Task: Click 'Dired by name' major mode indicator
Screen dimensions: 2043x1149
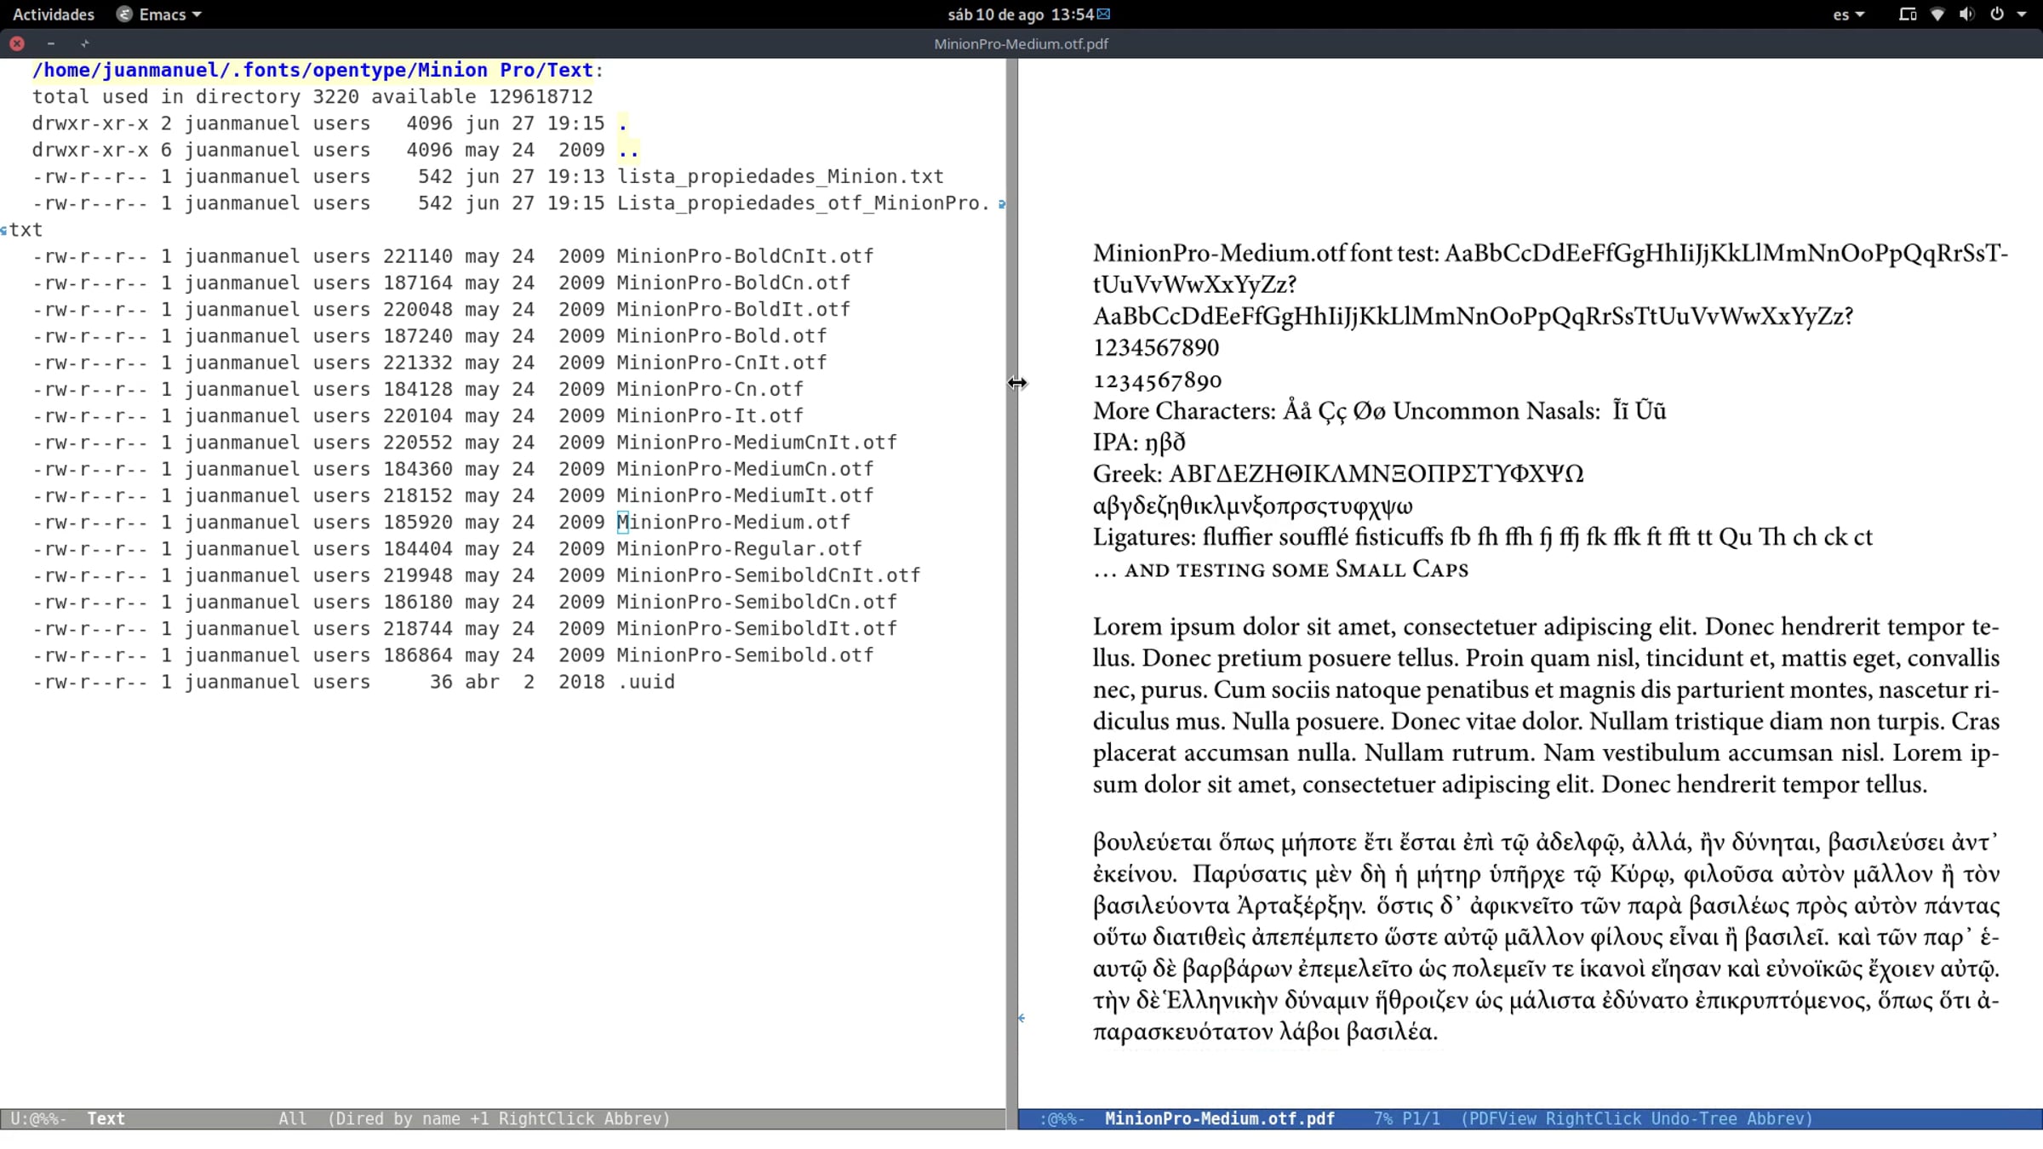Action: [x=393, y=1119]
